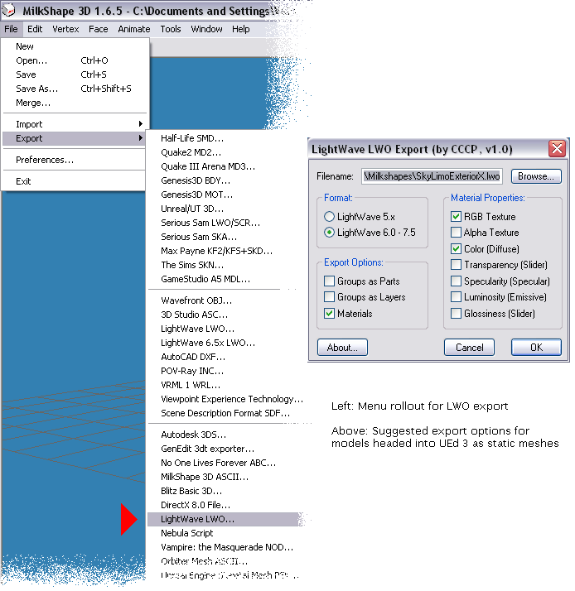Click OK in the export dialog
The height and width of the screenshot is (591, 575).
[x=536, y=347]
